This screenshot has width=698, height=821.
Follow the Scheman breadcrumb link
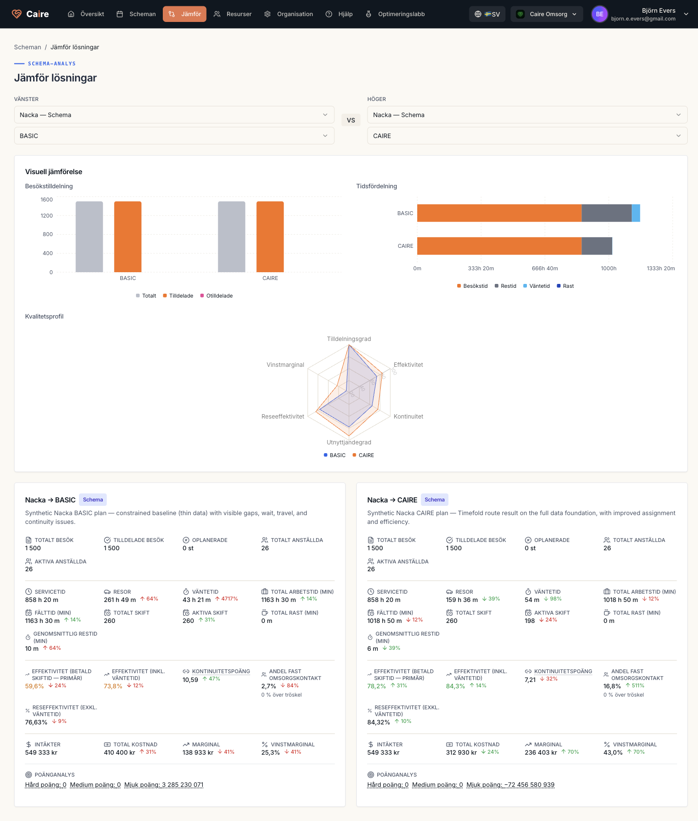28,47
